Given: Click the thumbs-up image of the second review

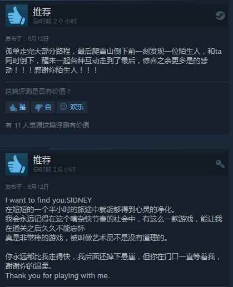Looking at the screenshot, I should [17, 164].
